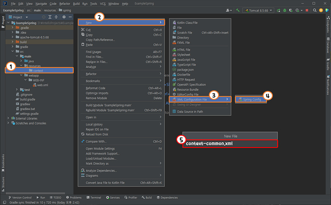
Task: Hide the Project panel with minus icon
Action: (70, 17)
